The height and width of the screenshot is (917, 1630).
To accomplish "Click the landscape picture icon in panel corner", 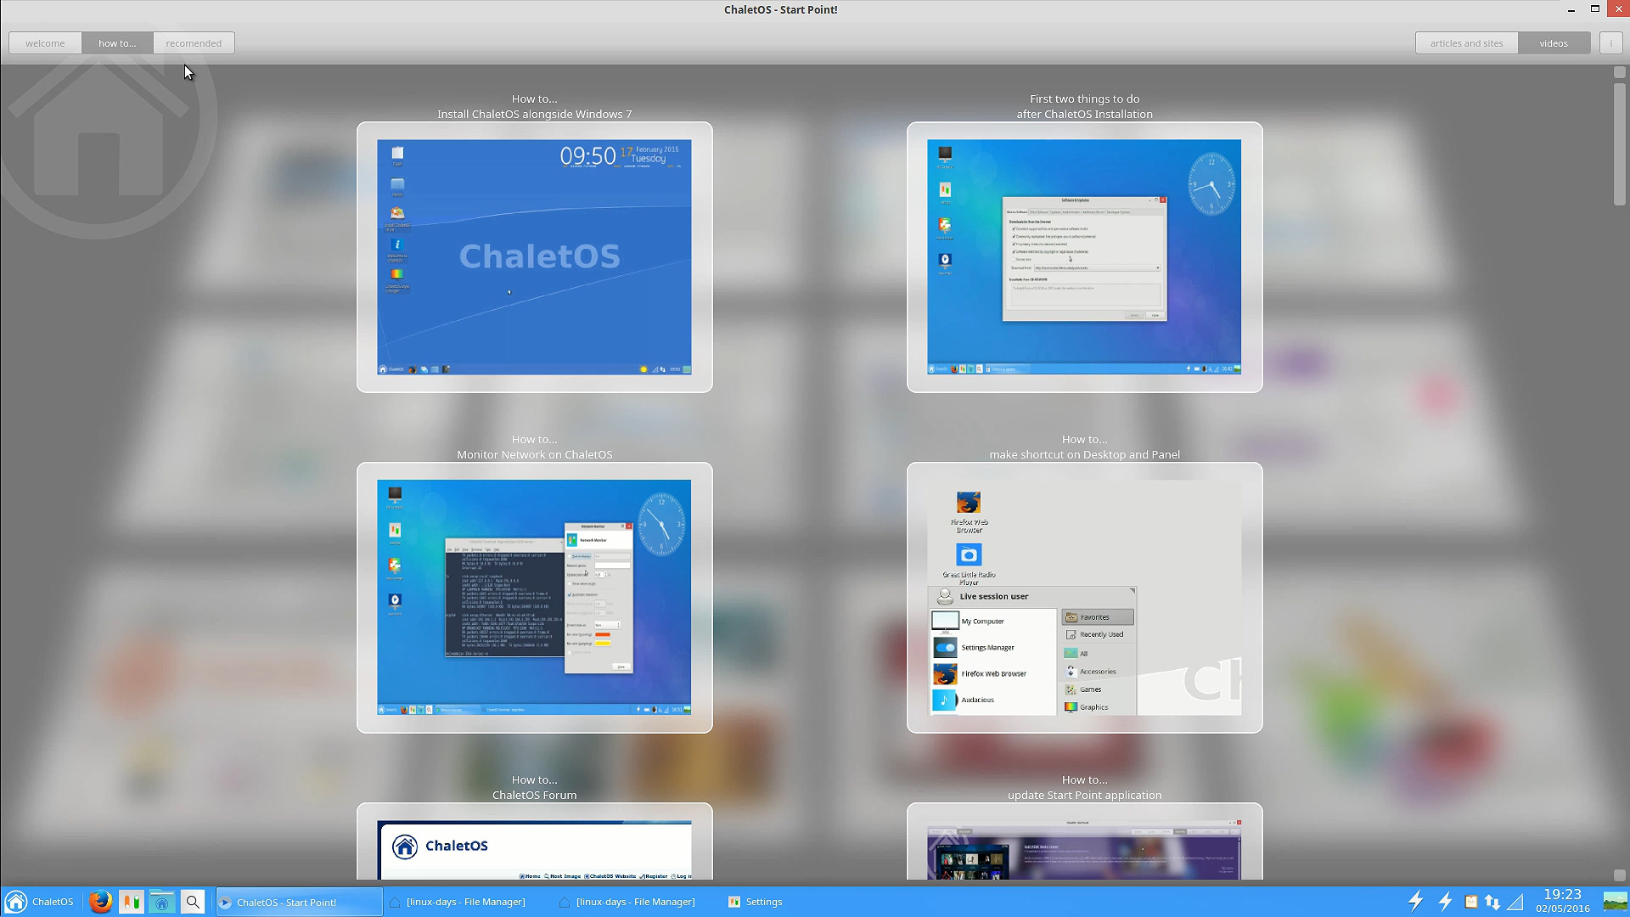I will (1615, 902).
